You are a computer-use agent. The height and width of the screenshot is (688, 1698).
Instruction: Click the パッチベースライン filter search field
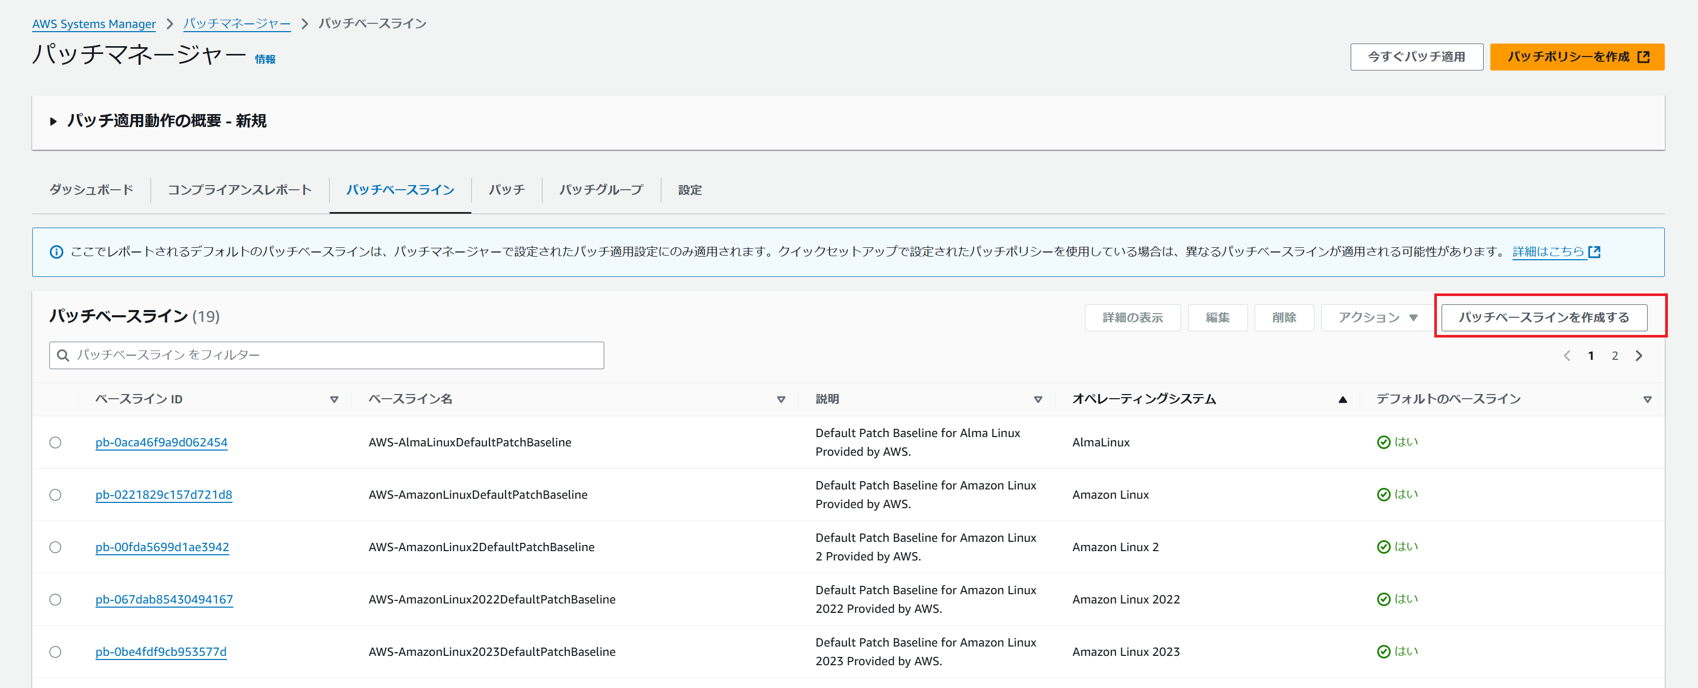click(x=327, y=356)
